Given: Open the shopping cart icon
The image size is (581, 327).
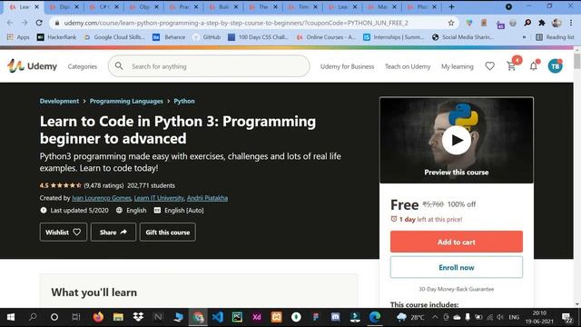Looking at the screenshot, I should (x=511, y=66).
